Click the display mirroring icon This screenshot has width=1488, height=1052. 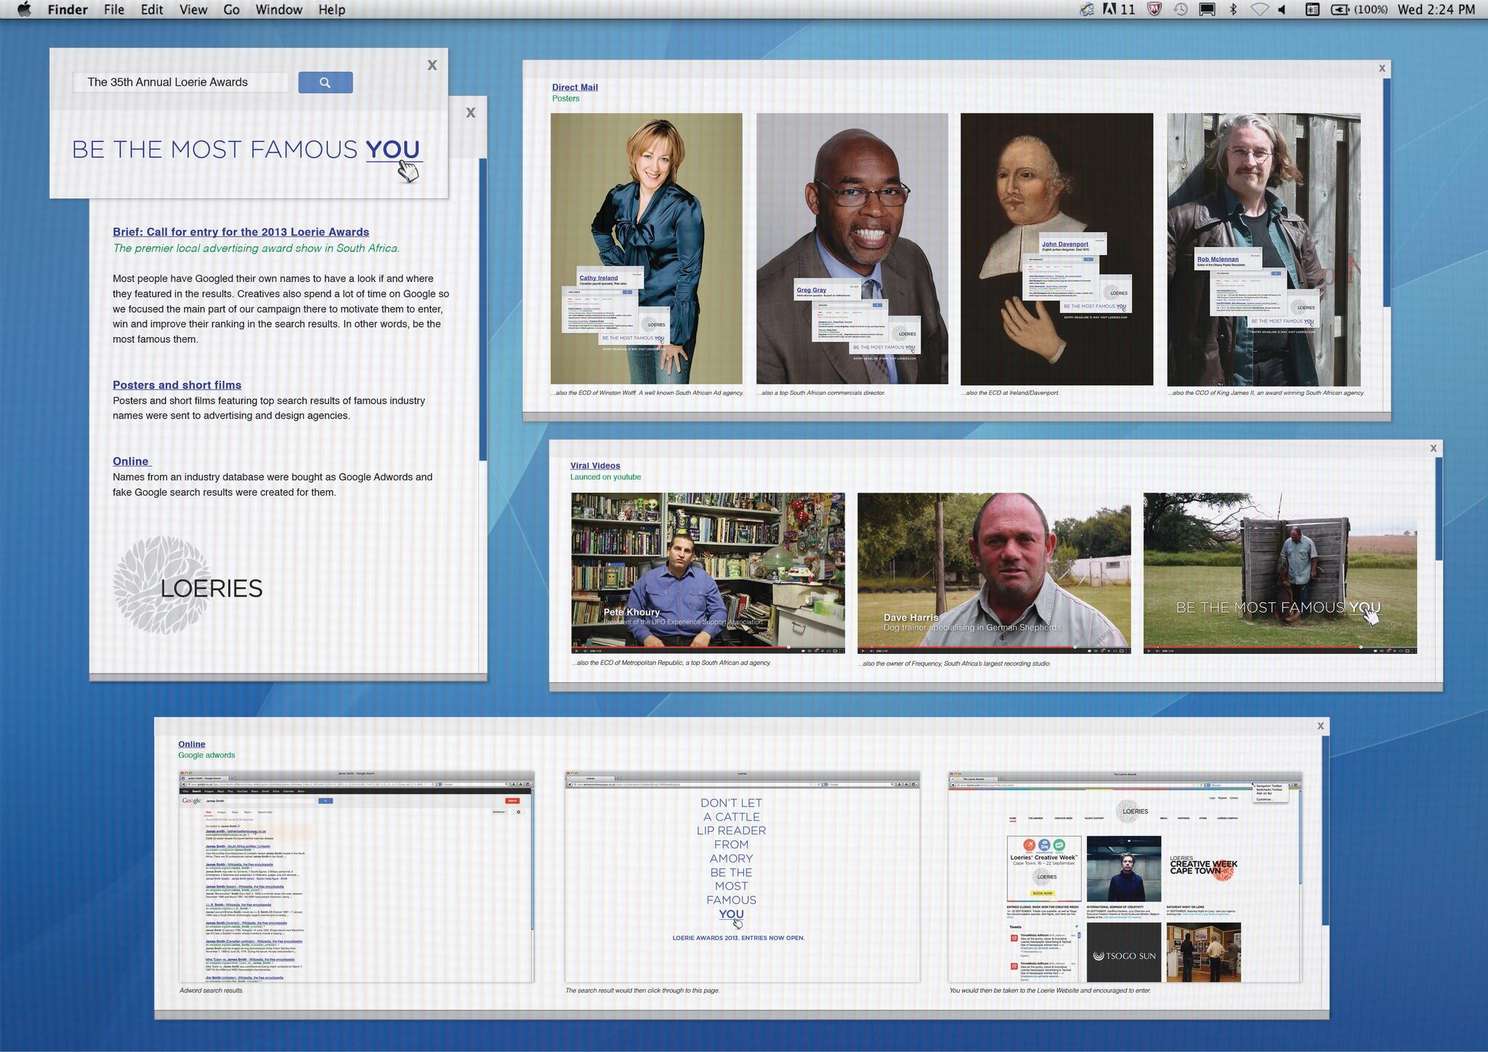[1207, 9]
